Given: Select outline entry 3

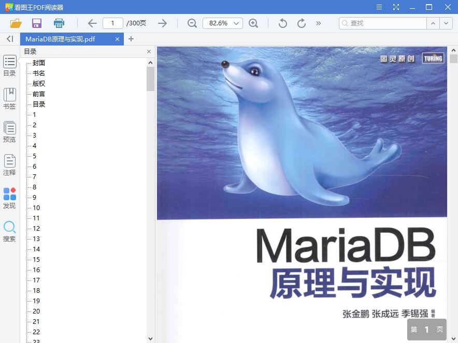Looking at the screenshot, I should (35, 136).
